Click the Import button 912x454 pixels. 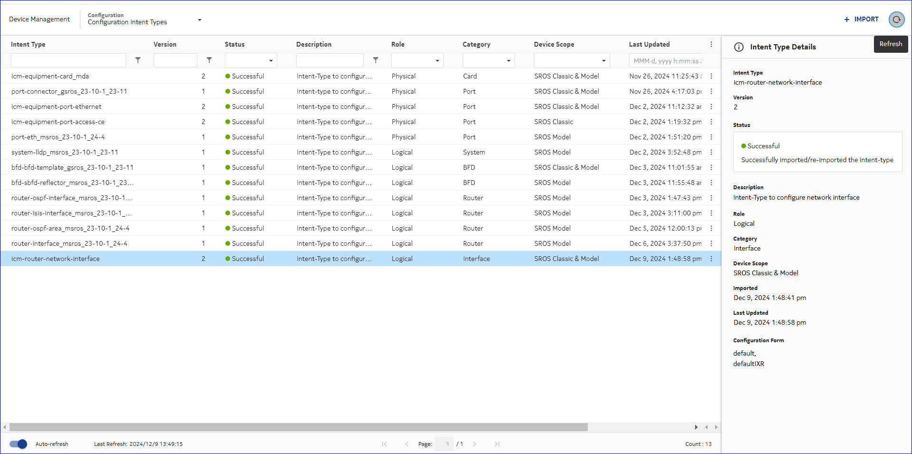pos(861,19)
